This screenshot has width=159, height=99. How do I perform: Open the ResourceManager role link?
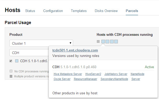85,79
